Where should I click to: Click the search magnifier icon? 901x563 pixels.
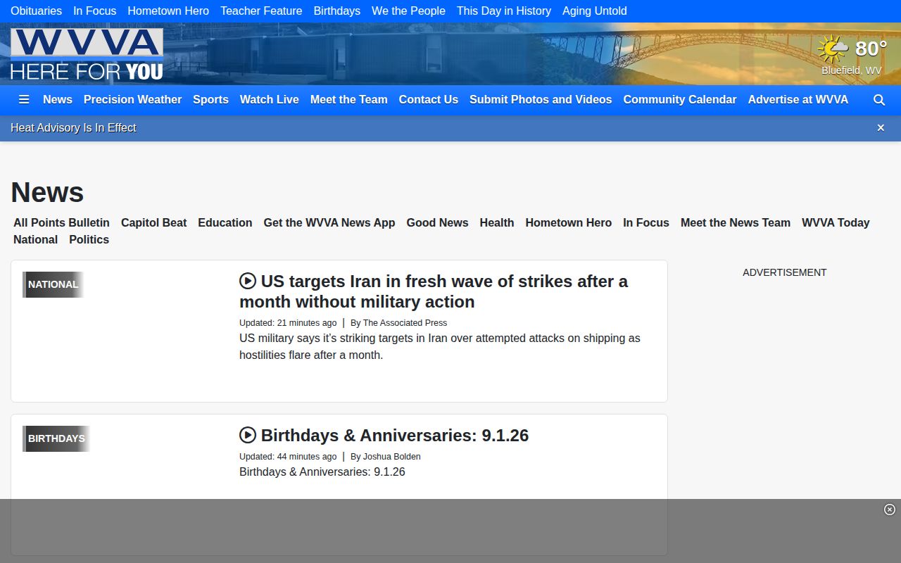pos(879,100)
